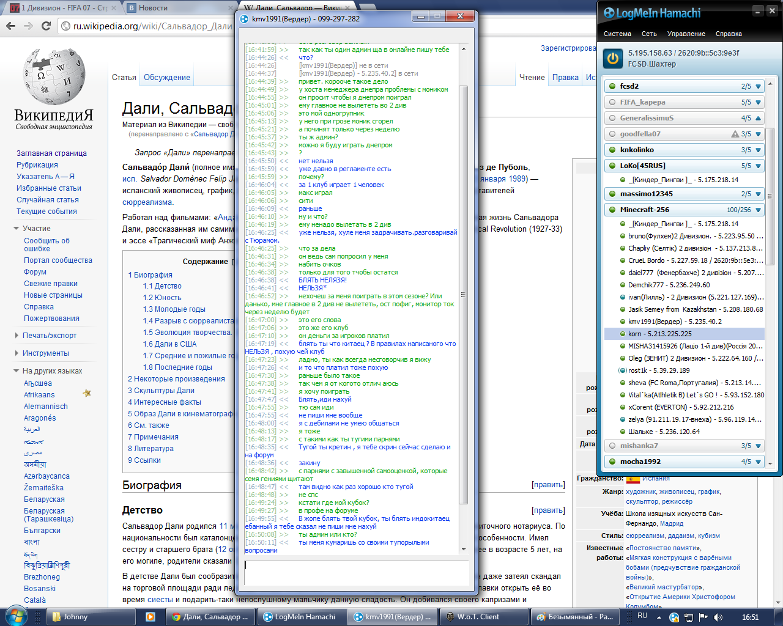Click the media player taskbar icon
This screenshot has height=626, width=783.
coord(150,617)
